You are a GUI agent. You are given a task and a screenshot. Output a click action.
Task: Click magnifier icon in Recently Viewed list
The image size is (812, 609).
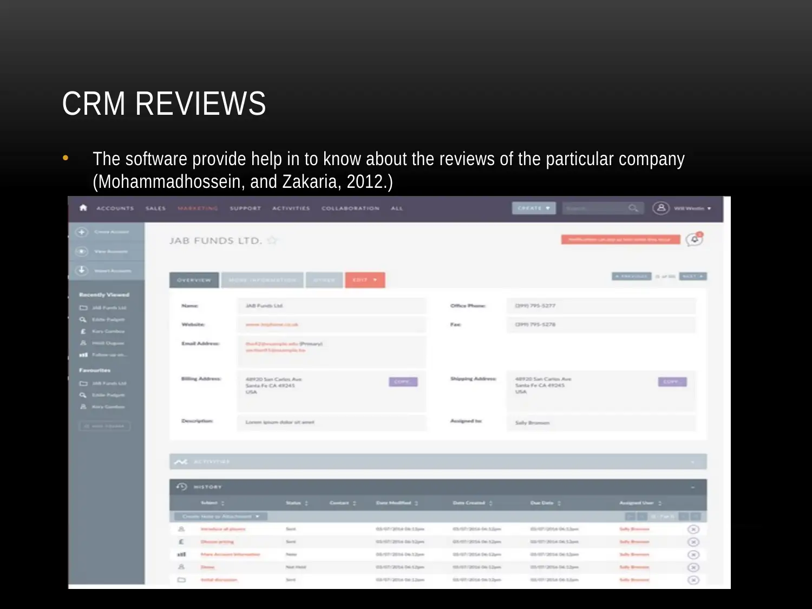coord(83,319)
